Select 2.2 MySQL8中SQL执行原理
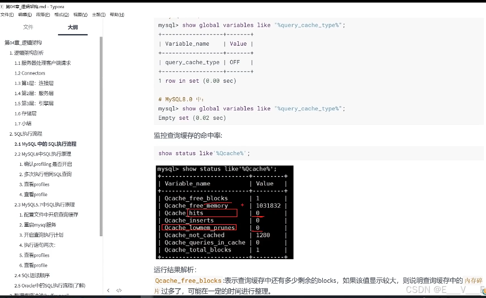This screenshot has width=486, height=298. click(43, 154)
